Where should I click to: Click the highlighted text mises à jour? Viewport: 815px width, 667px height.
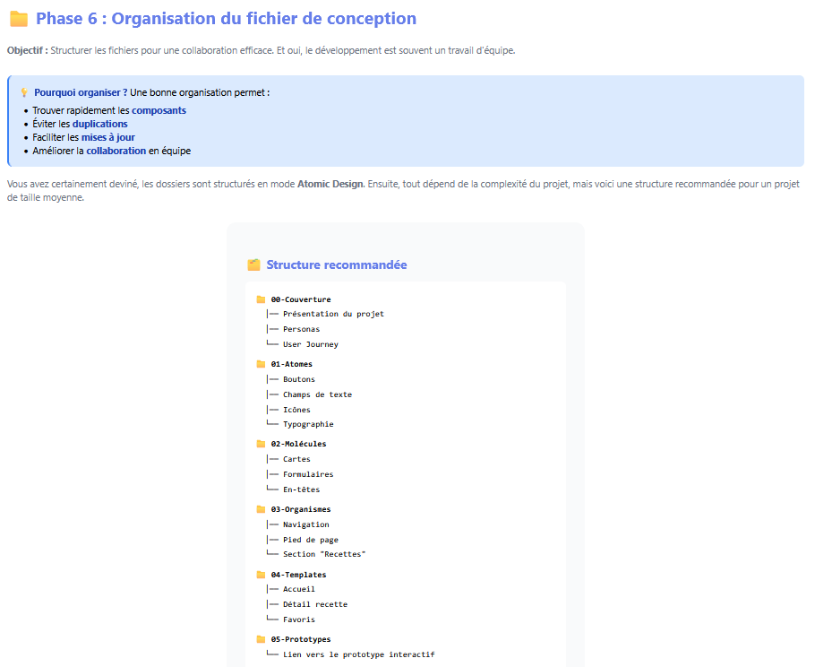108,137
